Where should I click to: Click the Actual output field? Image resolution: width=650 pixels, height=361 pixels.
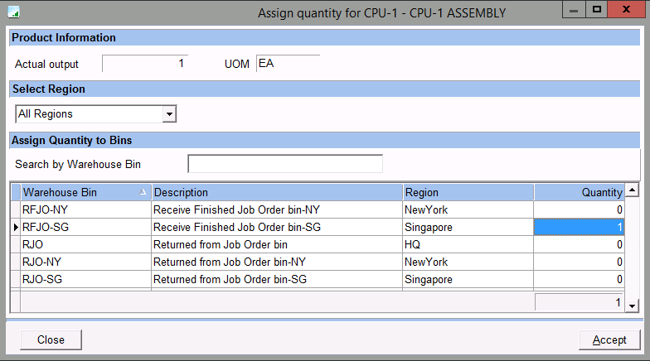(x=144, y=64)
